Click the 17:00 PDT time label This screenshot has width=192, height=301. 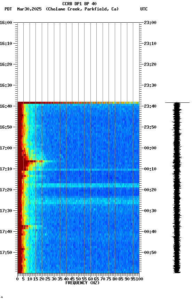pos(6,148)
